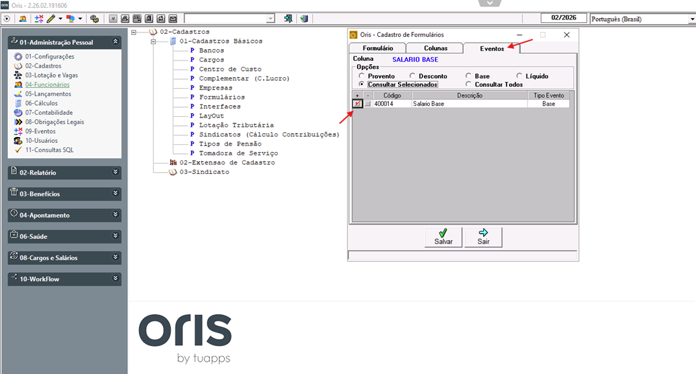
Task: Click the circular refresh icon in toolbar
Action: [x=6, y=19]
